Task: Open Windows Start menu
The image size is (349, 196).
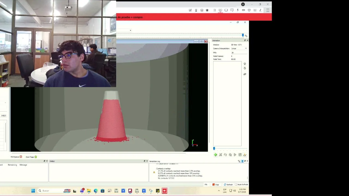Action: [x=33, y=191]
